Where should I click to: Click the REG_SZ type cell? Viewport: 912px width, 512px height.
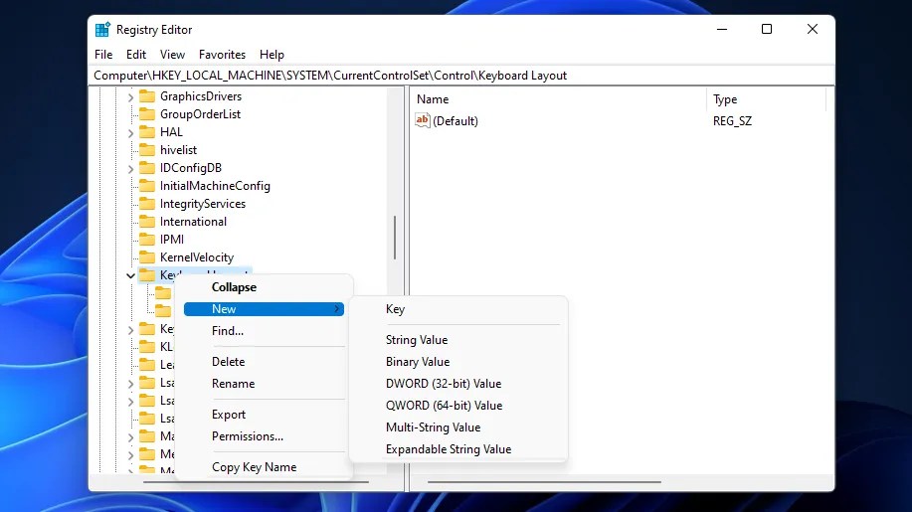tap(732, 121)
